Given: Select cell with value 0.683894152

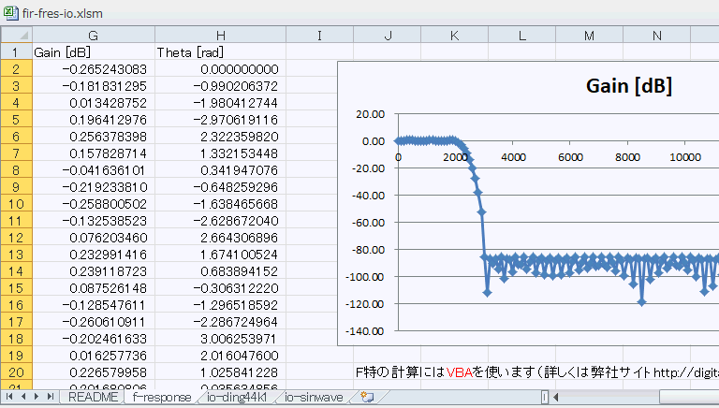Looking at the screenshot, I should 221,271.
